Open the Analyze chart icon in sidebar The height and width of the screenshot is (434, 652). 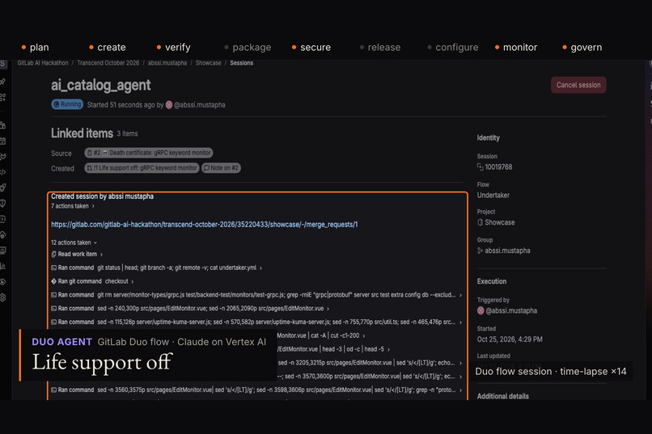(x=3, y=266)
